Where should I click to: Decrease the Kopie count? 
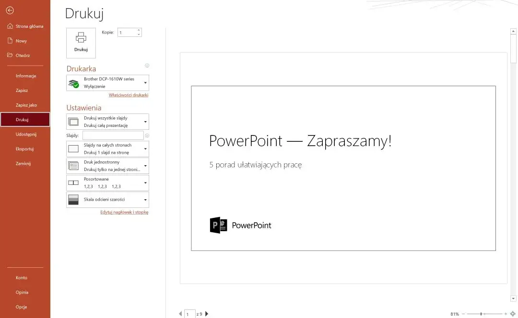139,34
